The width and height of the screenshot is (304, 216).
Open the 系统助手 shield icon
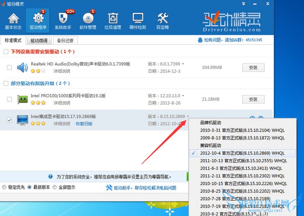63,18
